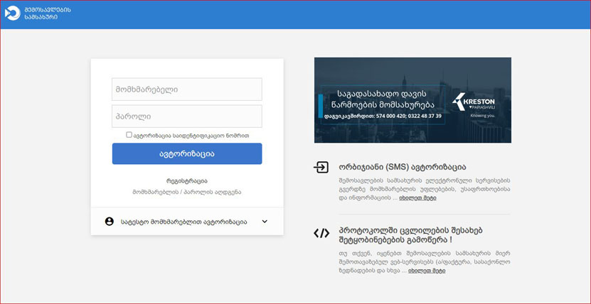Click the code brackets icon beside პროტოკოლში ცვლილების
Viewport: 591px width, 304px height.
click(x=321, y=232)
